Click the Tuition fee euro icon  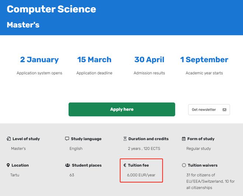point(125,165)
